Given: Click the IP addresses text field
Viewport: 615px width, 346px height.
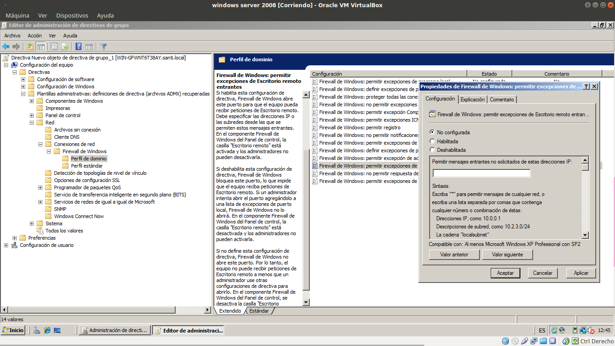Looking at the screenshot, I should pyautogui.click(x=481, y=173).
